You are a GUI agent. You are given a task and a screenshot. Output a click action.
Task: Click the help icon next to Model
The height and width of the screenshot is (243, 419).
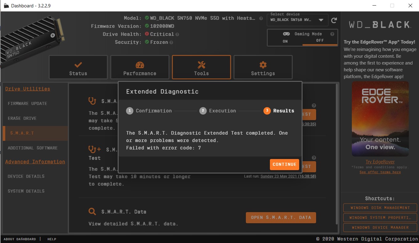point(261,18)
